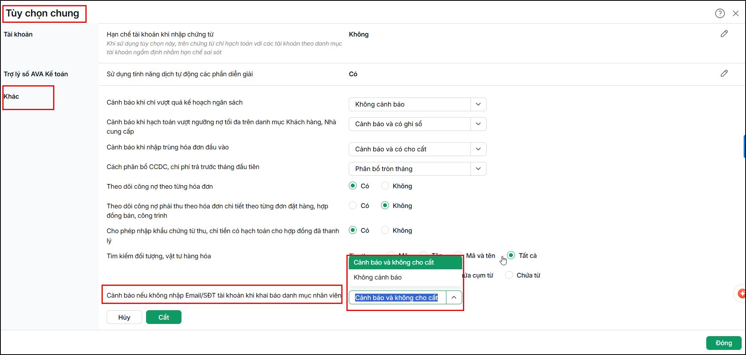Click 'Sử dụng tính năng dịch tự động' label

click(180, 74)
